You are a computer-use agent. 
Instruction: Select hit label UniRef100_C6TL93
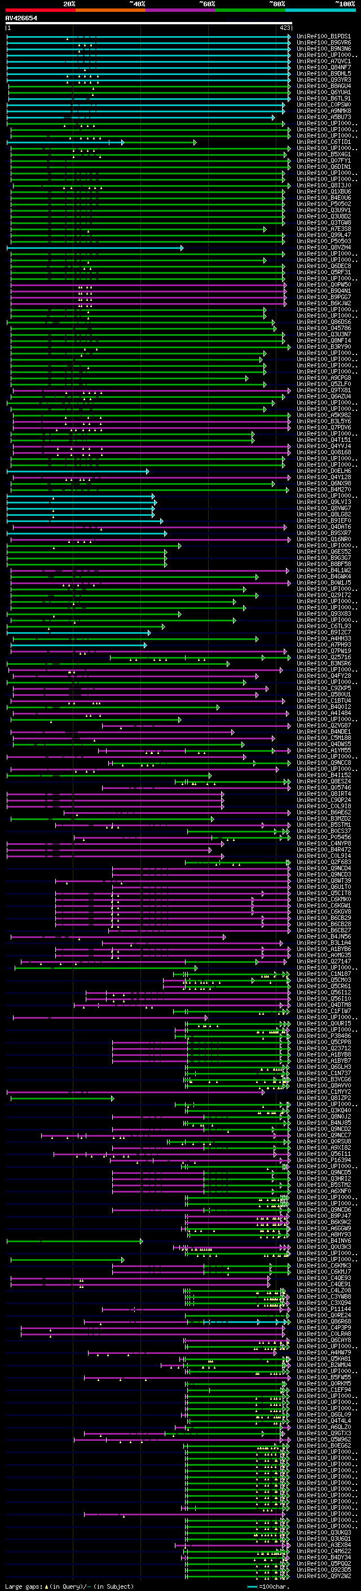(x=323, y=626)
